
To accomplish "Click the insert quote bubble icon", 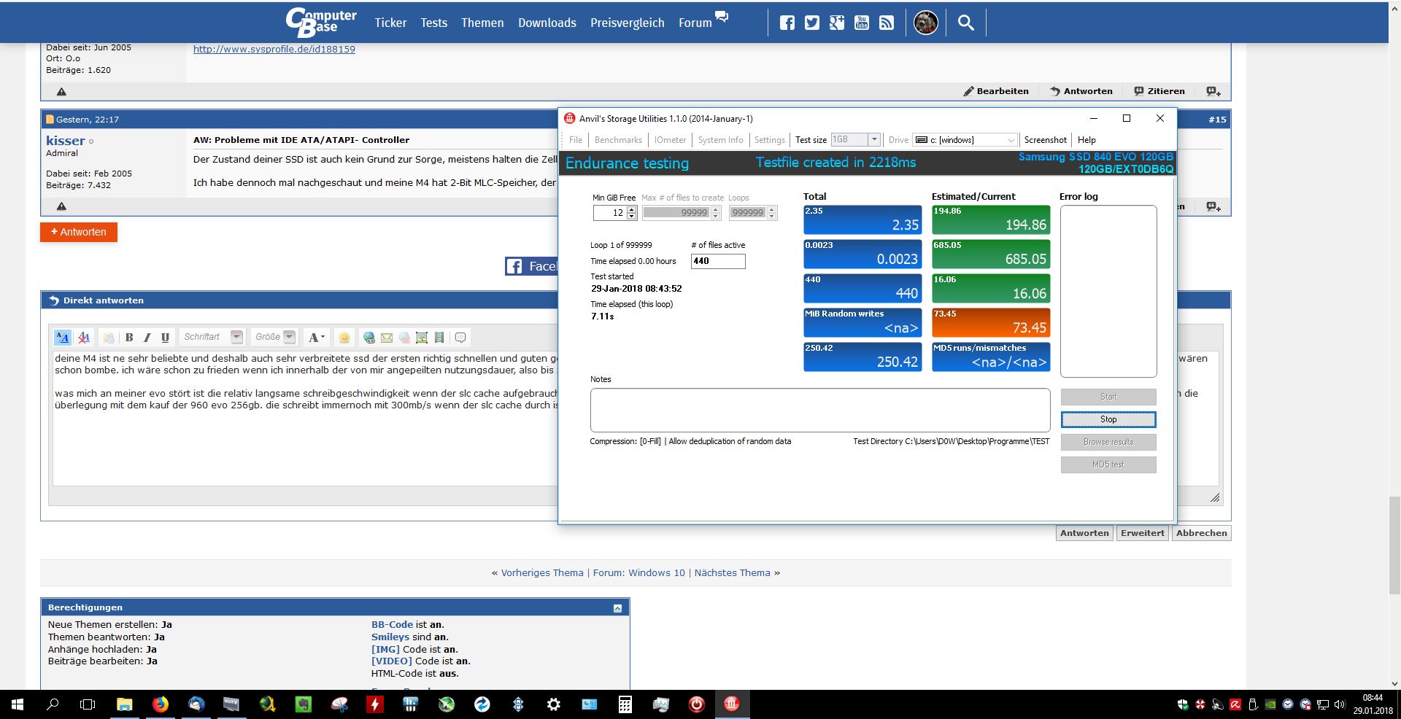I will pos(460,337).
